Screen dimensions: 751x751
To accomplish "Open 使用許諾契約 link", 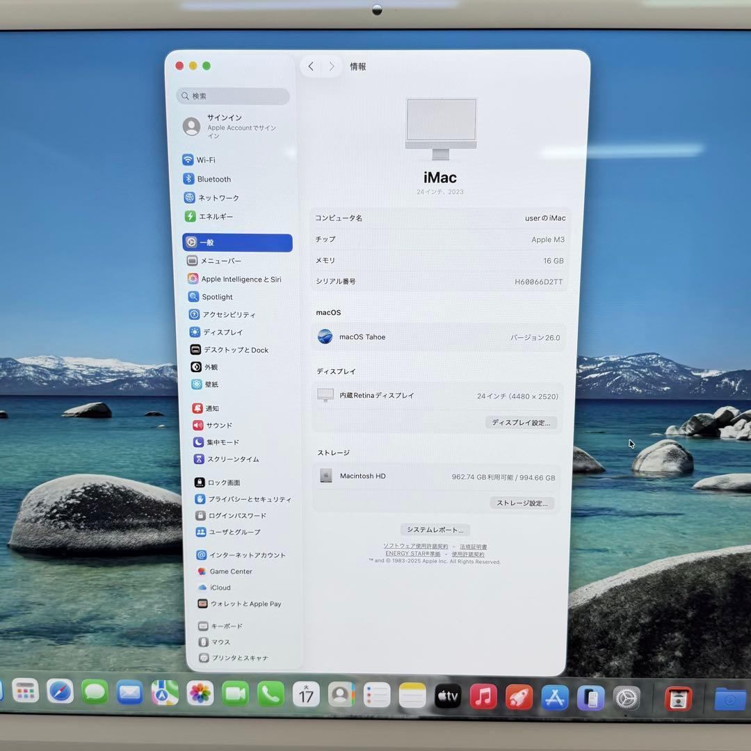I will tap(468, 554).
